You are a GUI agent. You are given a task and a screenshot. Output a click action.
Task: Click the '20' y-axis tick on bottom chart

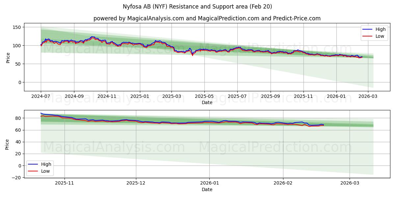pos(18,154)
